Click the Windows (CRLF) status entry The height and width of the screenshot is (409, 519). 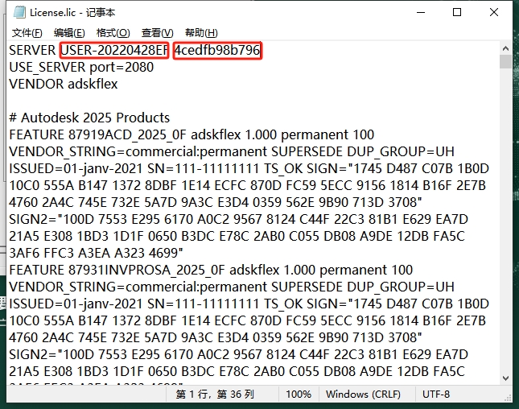[x=363, y=395]
